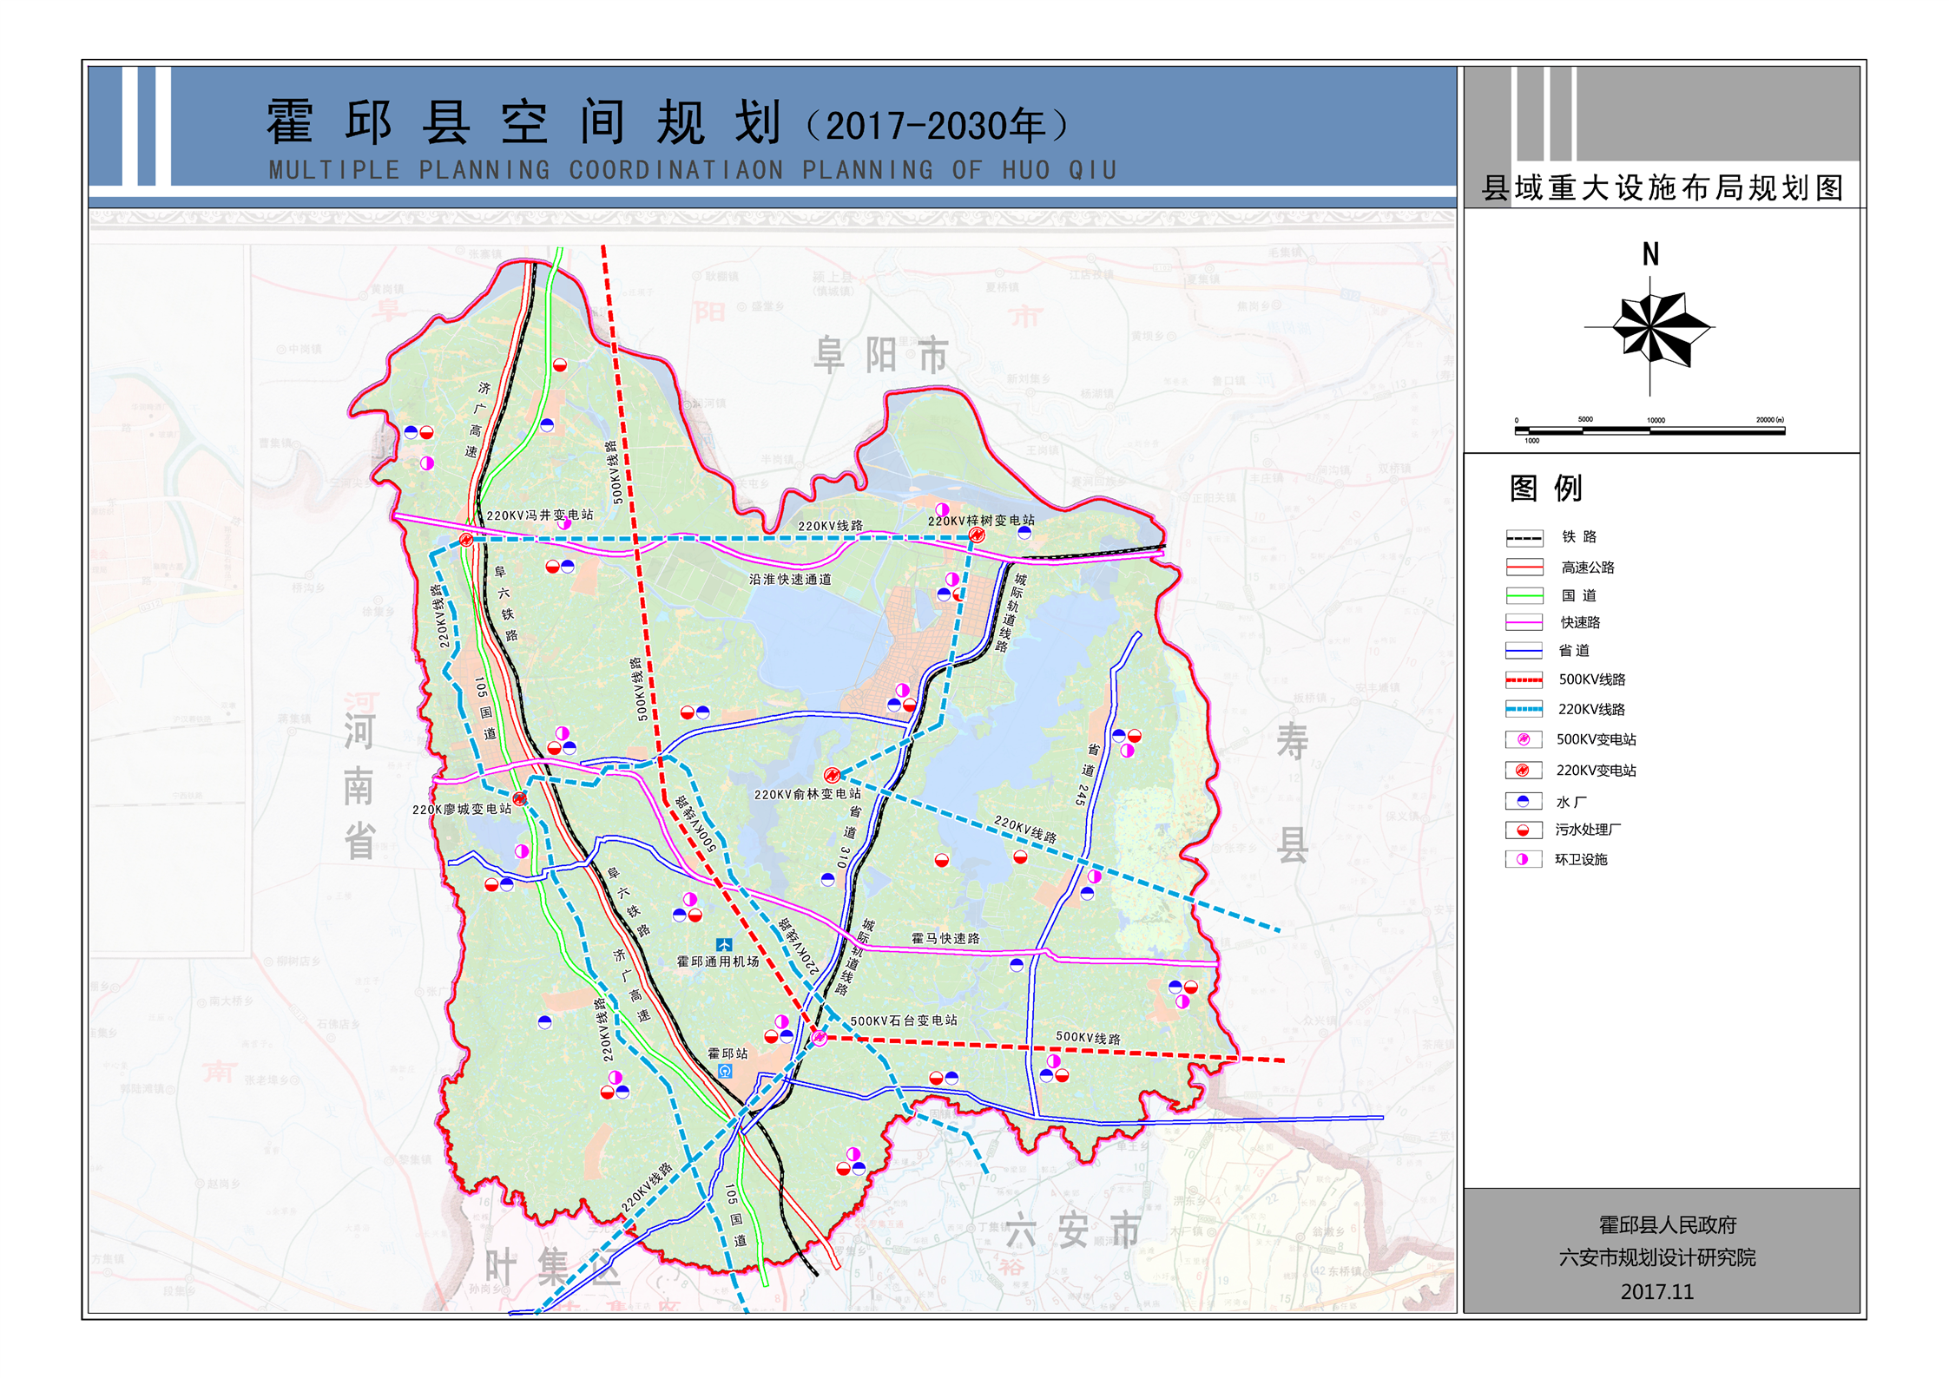Click the 国道 green line swatch
Screen dimensions: 1949x1378
pos(1524,595)
